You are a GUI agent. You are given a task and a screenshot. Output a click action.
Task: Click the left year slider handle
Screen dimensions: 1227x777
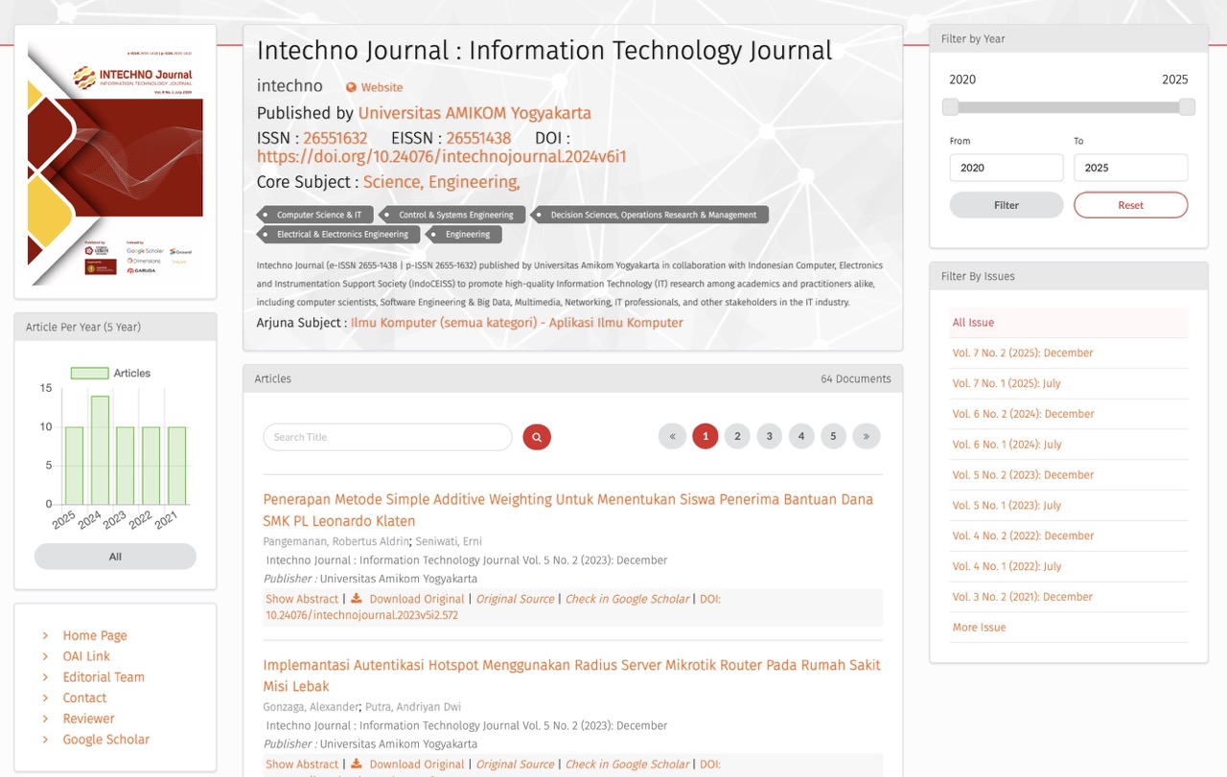[x=950, y=106]
